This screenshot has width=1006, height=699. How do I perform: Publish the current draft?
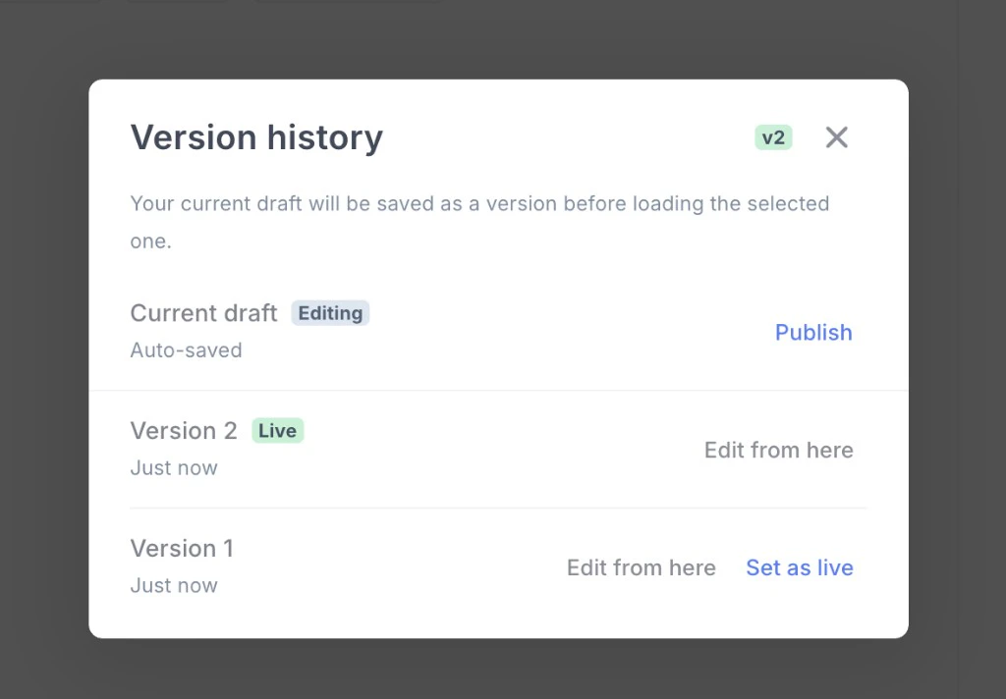pos(812,332)
